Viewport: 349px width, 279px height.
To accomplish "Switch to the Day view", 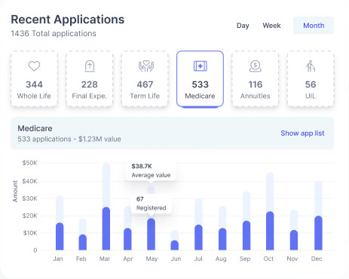I will point(243,26).
